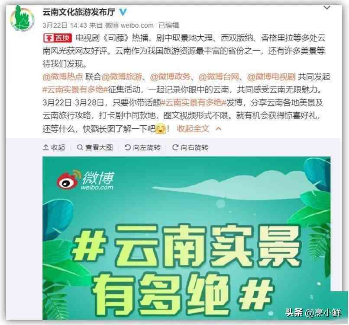Click the Weibo logo in the poster

[85, 180]
